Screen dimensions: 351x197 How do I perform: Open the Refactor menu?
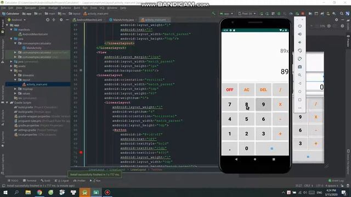[x=66, y=8]
